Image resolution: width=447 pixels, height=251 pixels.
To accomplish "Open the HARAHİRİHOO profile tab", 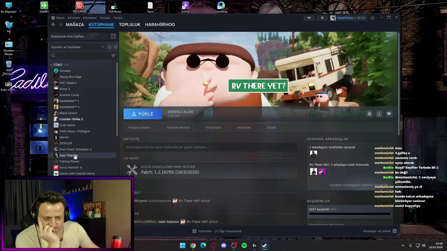I will click(160, 24).
